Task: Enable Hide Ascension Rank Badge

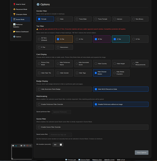Action: tap(64, 89)
